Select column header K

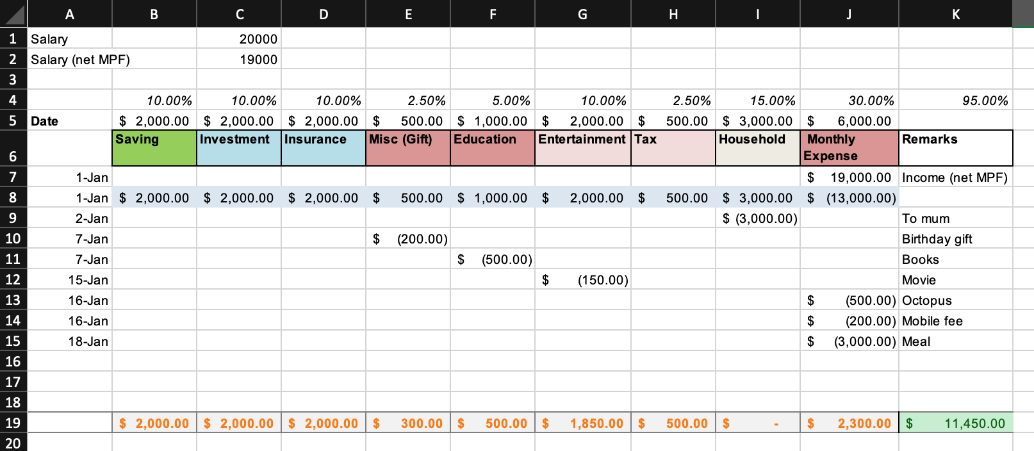pyautogui.click(x=955, y=14)
